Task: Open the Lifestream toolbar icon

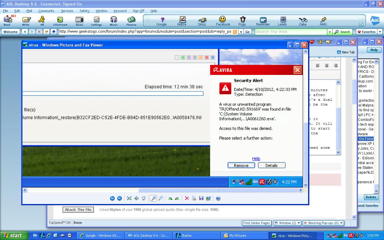Action: pyautogui.click(x=60, y=20)
